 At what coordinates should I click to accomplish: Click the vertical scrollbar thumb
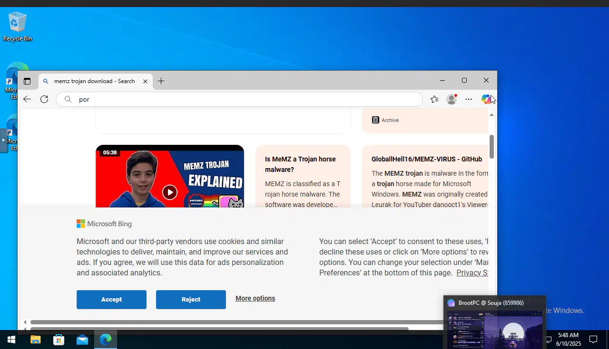491,147
